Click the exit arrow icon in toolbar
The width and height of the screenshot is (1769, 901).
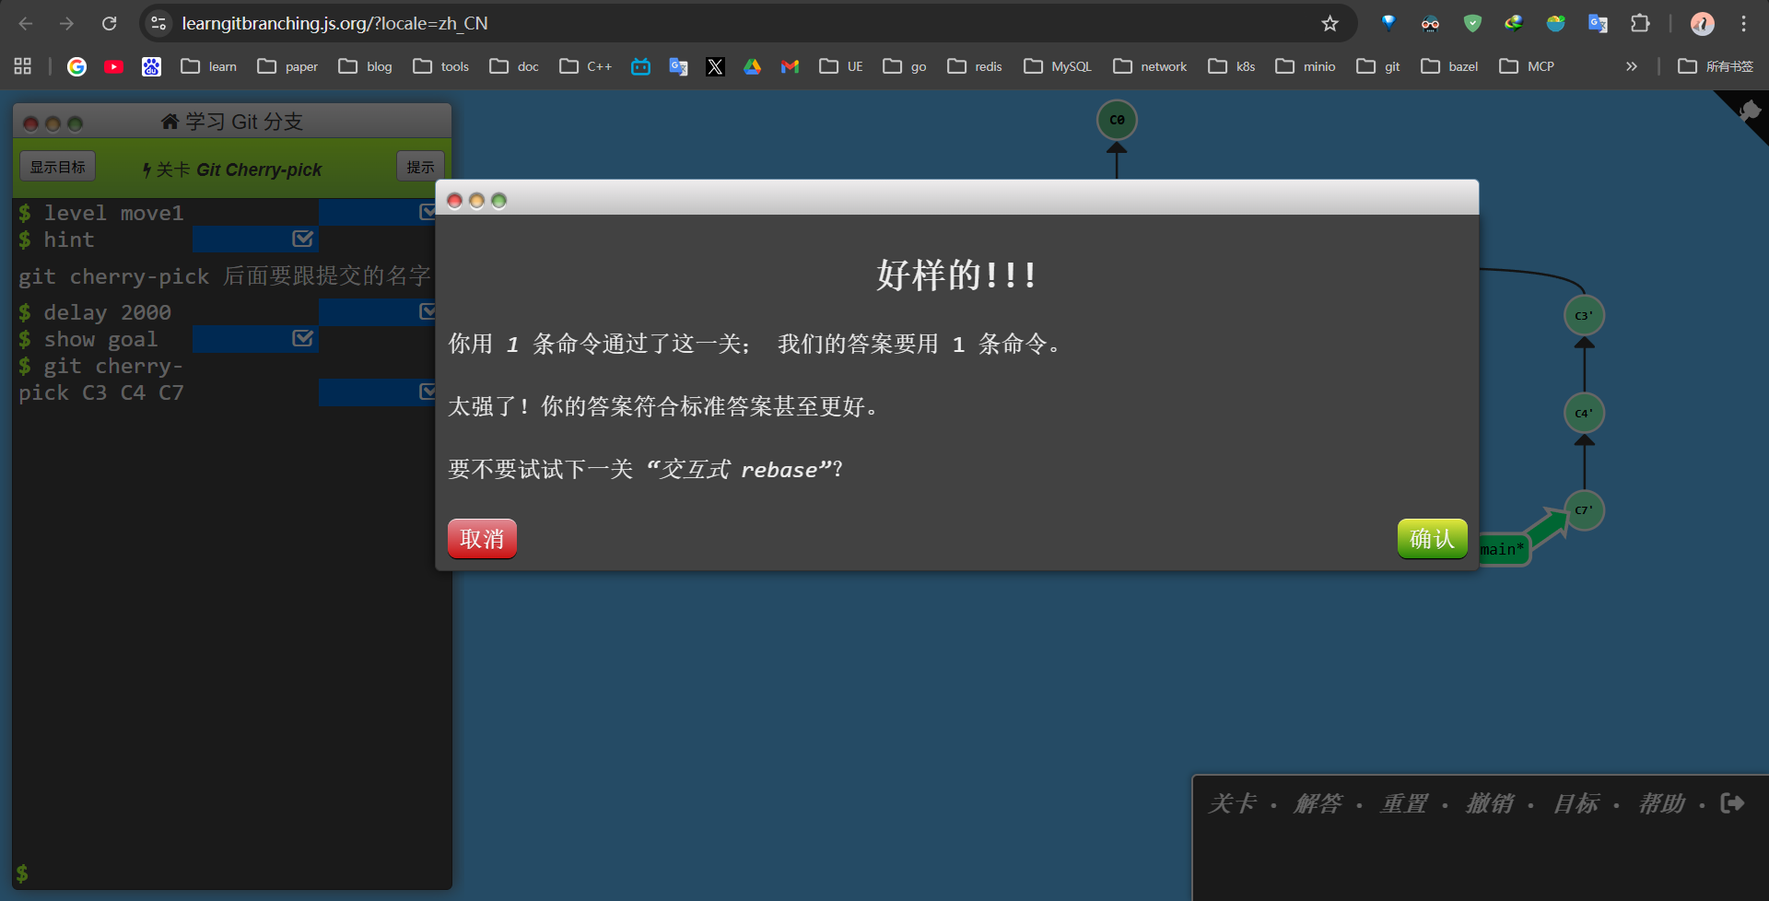pos(1732,803)
